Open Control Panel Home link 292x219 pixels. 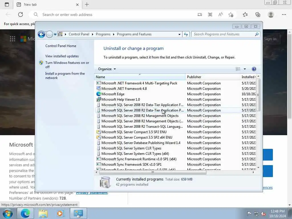(61, 46)
